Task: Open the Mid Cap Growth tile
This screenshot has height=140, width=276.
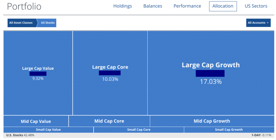Action: point(212,121)
